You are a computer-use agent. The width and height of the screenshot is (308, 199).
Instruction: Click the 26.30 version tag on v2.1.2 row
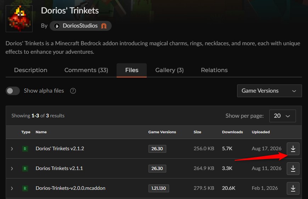(x=157, y=149)
